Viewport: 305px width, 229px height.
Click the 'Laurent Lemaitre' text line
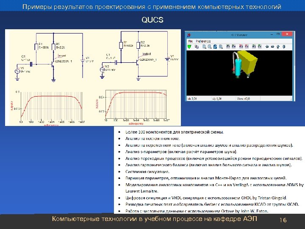point(141,191)
